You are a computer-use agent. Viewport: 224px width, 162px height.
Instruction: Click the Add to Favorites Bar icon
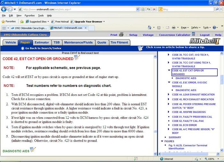[22, 21]
